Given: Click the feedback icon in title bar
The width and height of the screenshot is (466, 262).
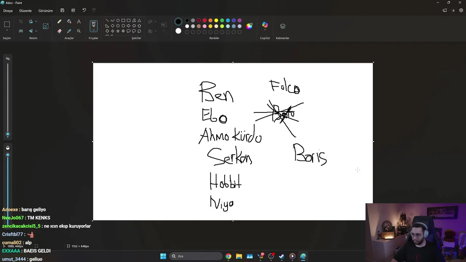Looking at the screenshot, I should coord(445,10).
